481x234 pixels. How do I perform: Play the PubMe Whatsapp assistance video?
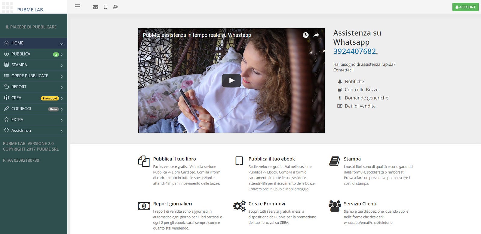tap(231, 80)
